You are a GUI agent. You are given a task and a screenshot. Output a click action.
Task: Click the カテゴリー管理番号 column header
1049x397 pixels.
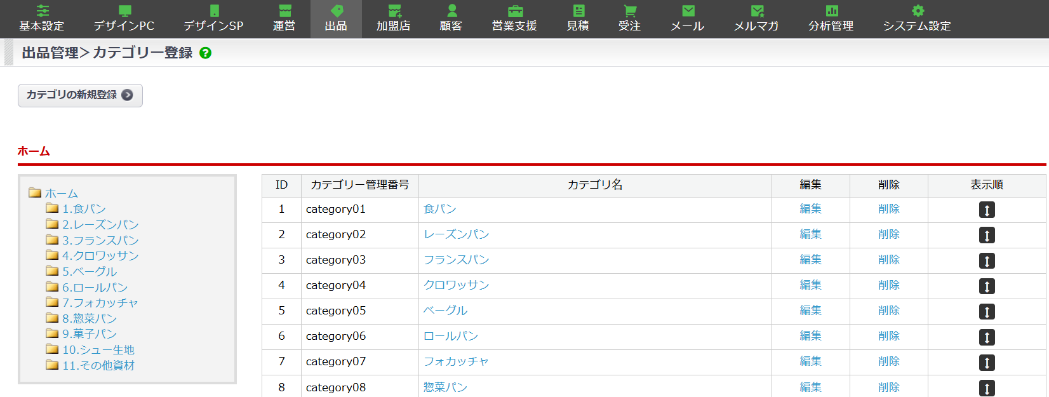pos(360,185)
